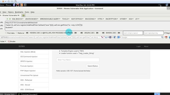170x95 pixels.
Task: Click the Insert replacing string field
Action: pyautogui.click(x=154, y=33)
